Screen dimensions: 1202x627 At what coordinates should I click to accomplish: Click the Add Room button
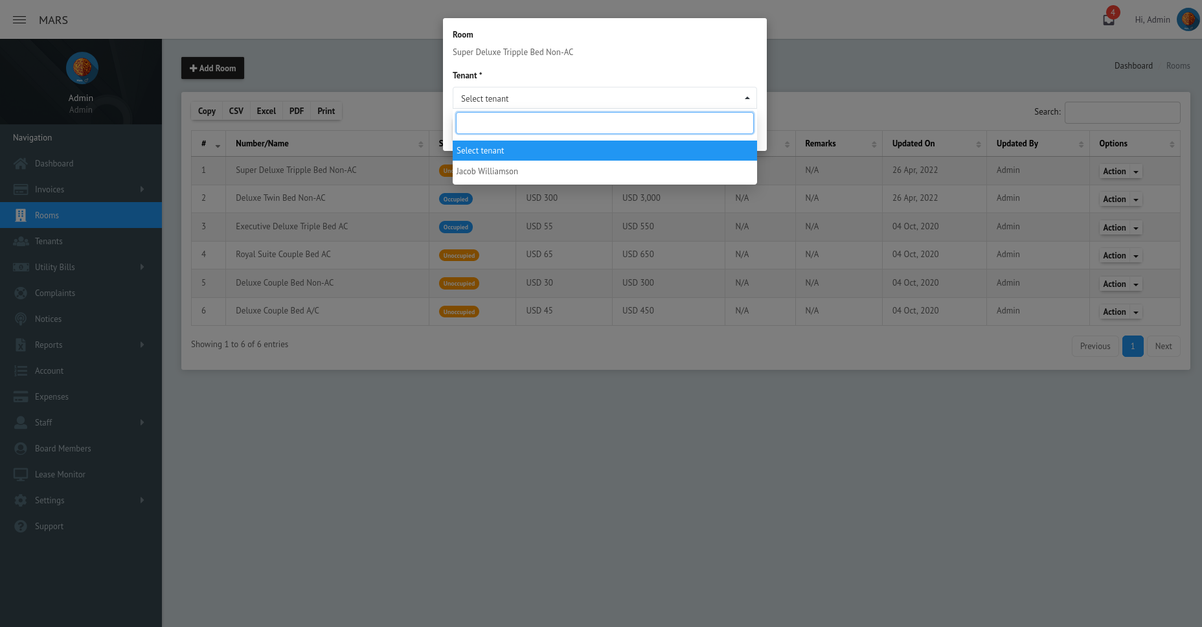[x=212, y=68]
